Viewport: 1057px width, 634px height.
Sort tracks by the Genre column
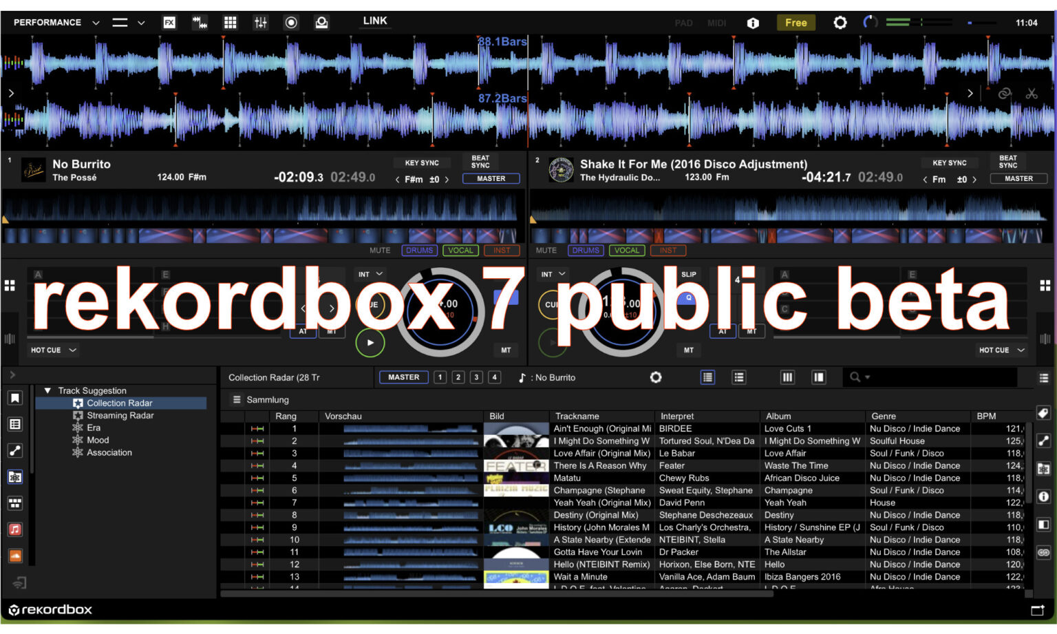[x=884, y=416]
